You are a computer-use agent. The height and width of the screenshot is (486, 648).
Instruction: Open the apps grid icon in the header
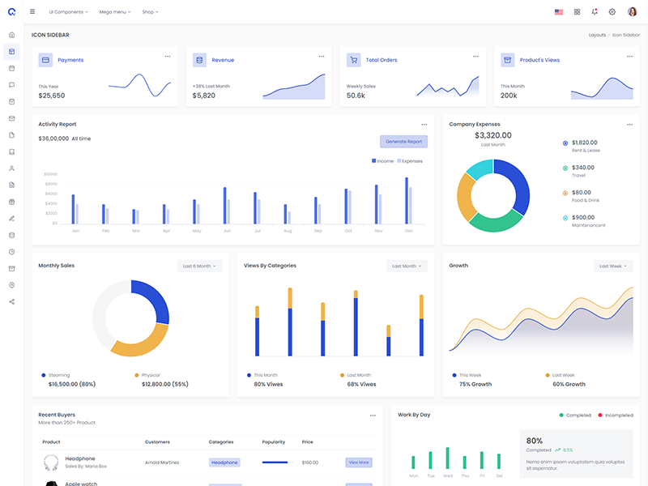pyautogui.click(x=577, y=12)
